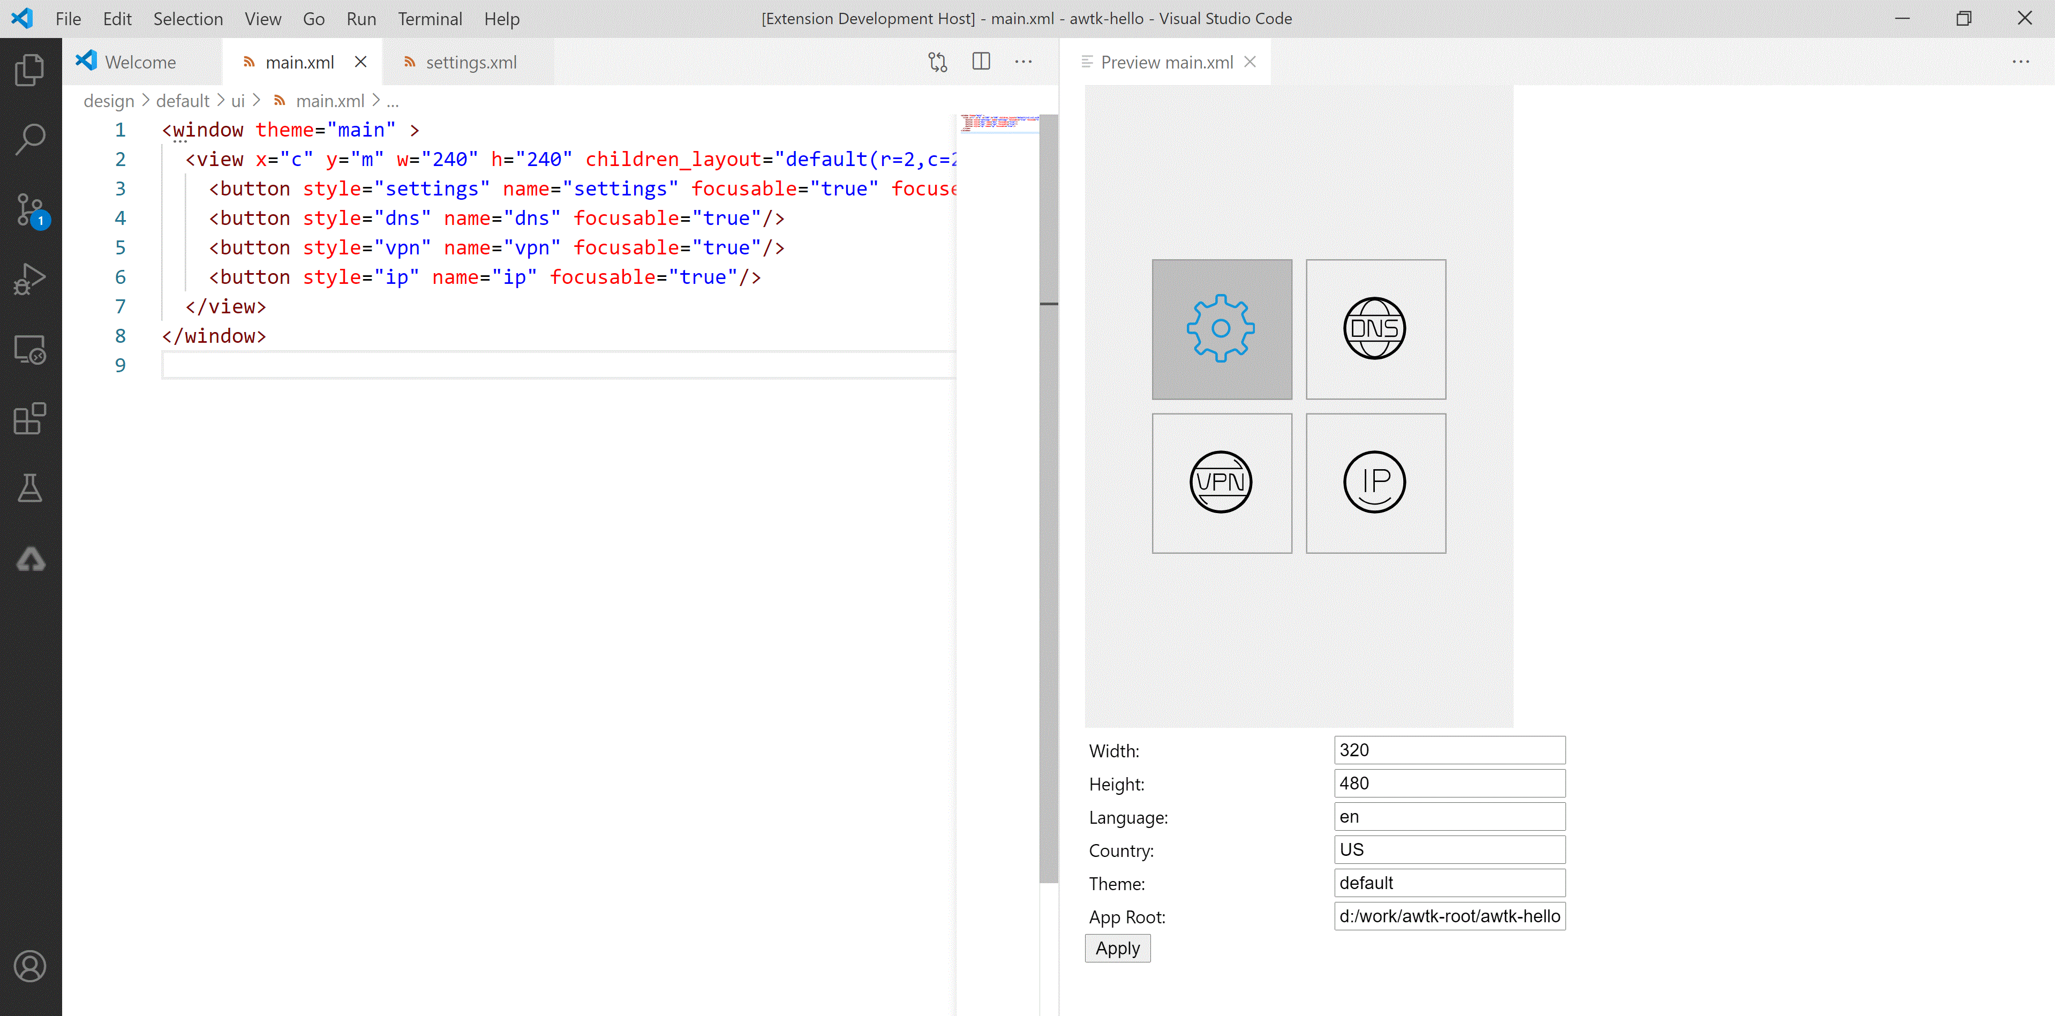Click the DNS button in preview
The height and width of the screenshot is (1016, 2055).
1375,328
